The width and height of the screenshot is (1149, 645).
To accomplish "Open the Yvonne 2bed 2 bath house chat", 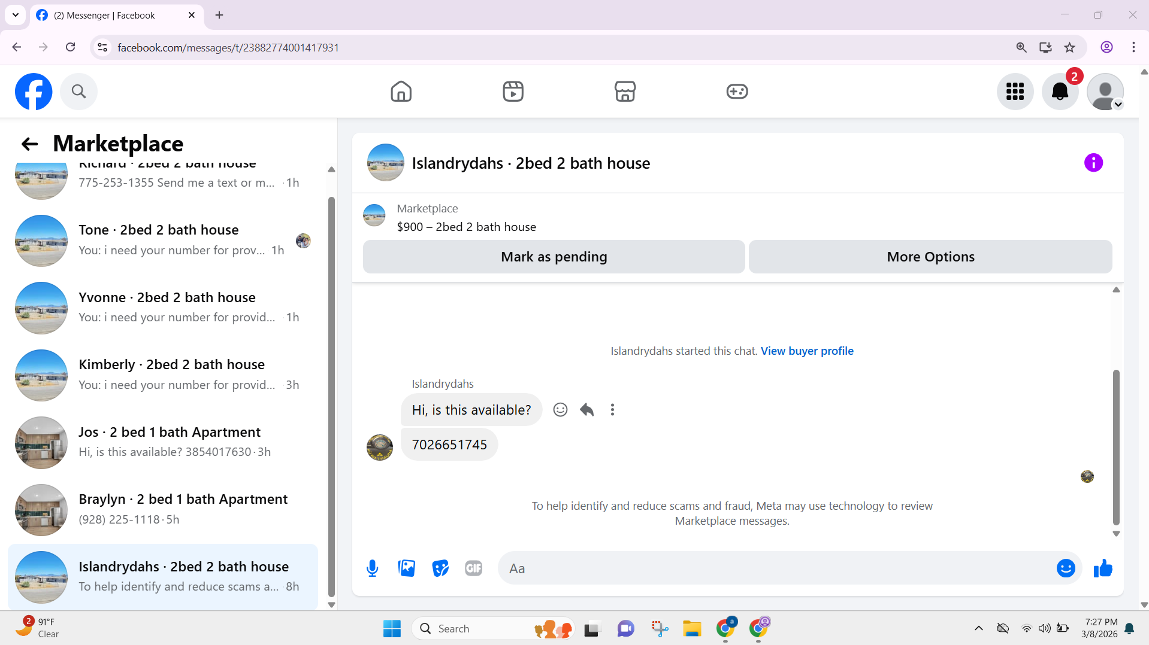I will point(163,308).
